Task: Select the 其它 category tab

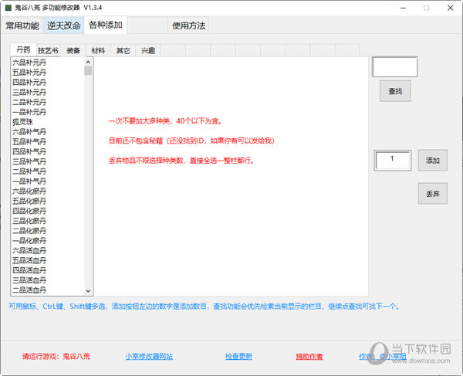Action: click(x=123, y=51)
